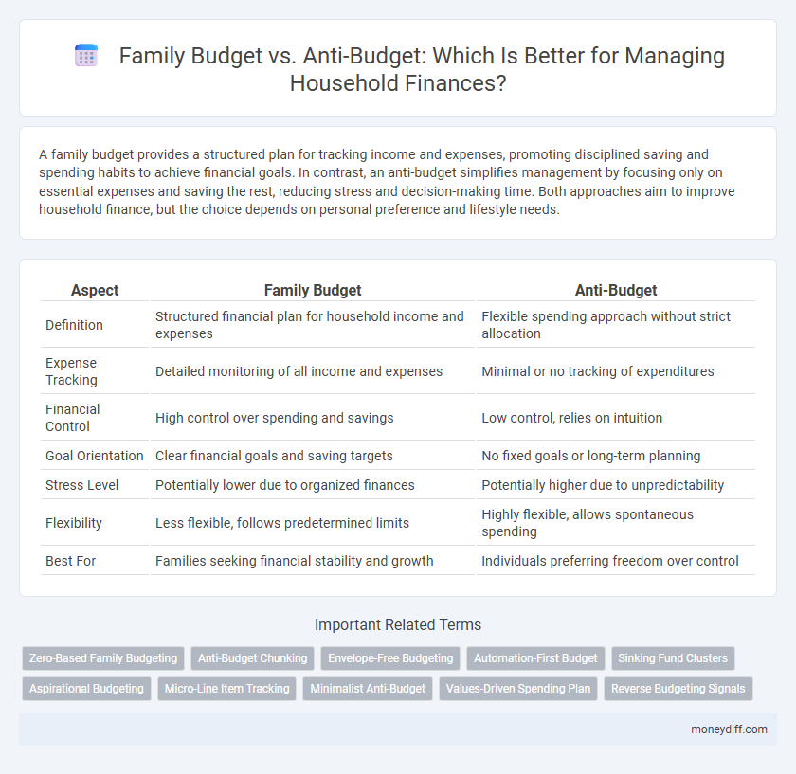
Task: Click the Sinking Fund Clusters tag
Action: click(673, 658)
